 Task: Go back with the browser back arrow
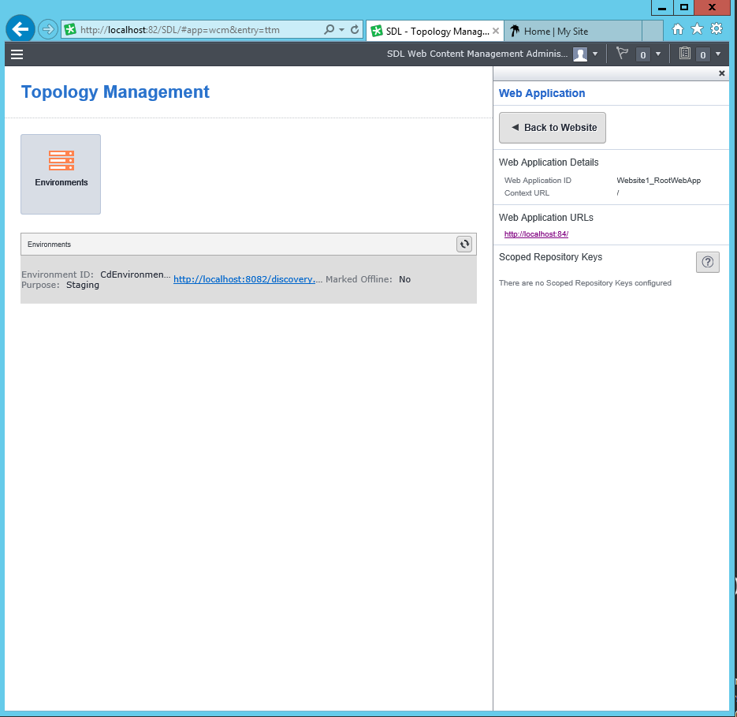20,30
